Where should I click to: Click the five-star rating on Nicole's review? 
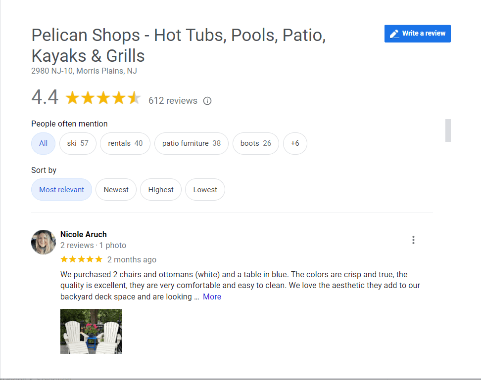coord(81,259)
